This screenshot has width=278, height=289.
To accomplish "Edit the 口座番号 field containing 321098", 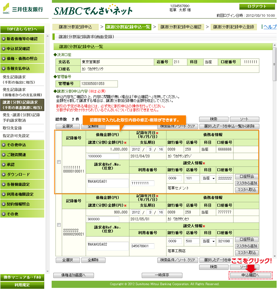I will coord(225,241).
